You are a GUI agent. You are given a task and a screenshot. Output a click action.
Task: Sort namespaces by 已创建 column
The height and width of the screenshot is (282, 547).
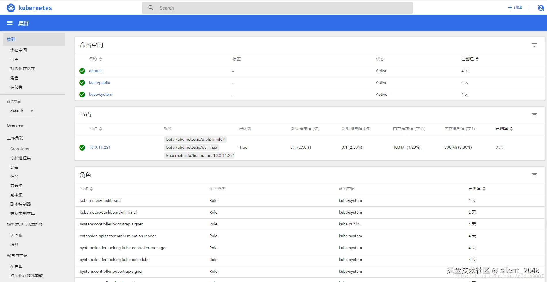pos(470,59)
